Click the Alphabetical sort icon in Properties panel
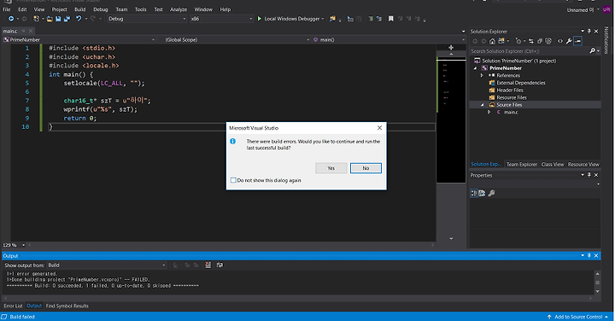 [482, 193]
